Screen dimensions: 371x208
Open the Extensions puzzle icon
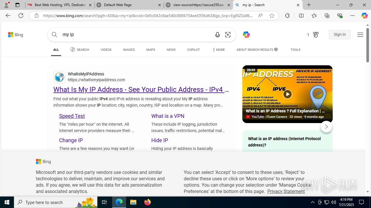coord(287,16)
